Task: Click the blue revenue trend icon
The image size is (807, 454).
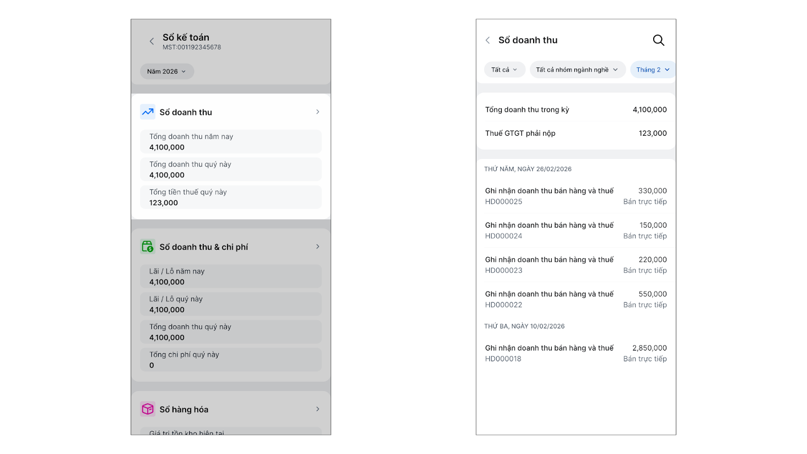Action: click(x=148, y=112)
